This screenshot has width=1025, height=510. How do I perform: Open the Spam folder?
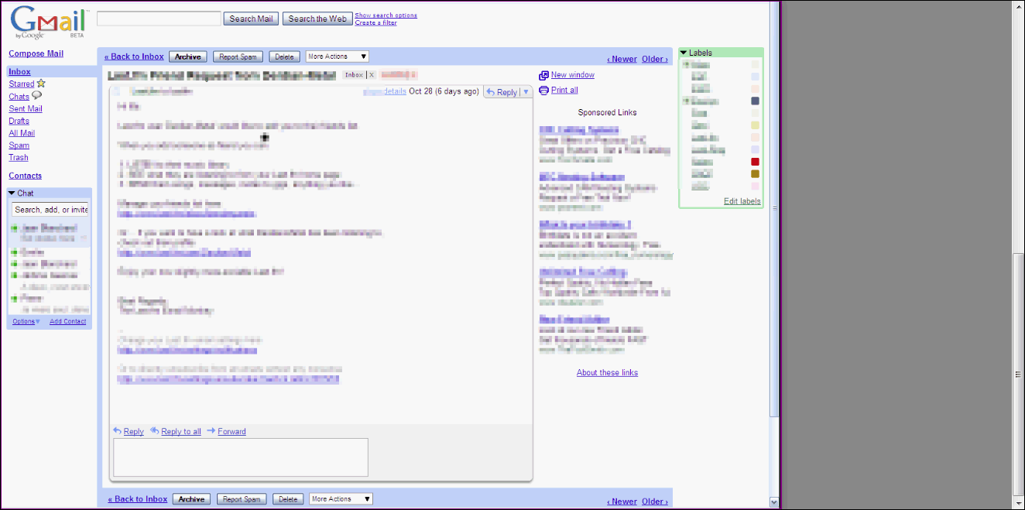tap(19, 145)
